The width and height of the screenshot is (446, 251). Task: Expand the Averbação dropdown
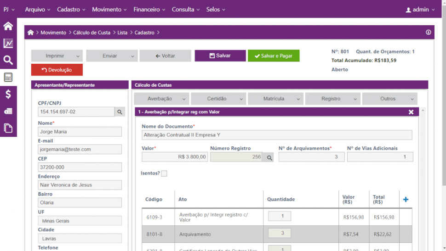coord(161,99)
